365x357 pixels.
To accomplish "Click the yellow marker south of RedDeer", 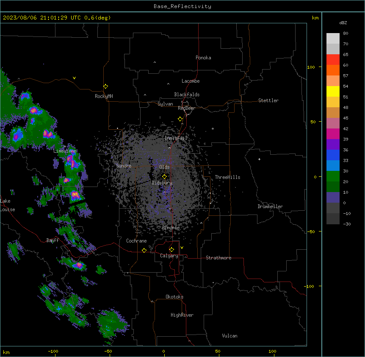I will [x=180, y=119].
